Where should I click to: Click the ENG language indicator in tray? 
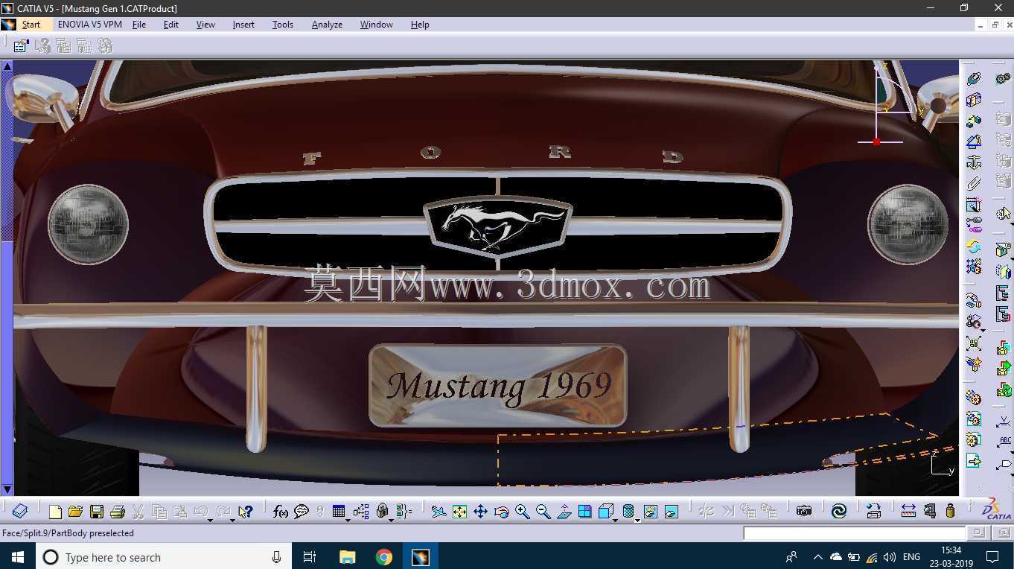click(911, 557)
